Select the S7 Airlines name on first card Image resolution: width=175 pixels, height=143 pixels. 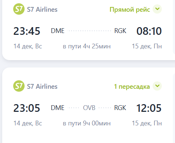[42, 10]
